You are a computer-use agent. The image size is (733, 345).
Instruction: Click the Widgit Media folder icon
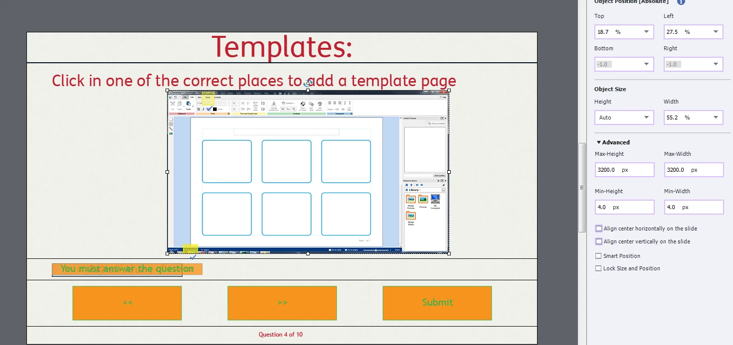point(411,216)
